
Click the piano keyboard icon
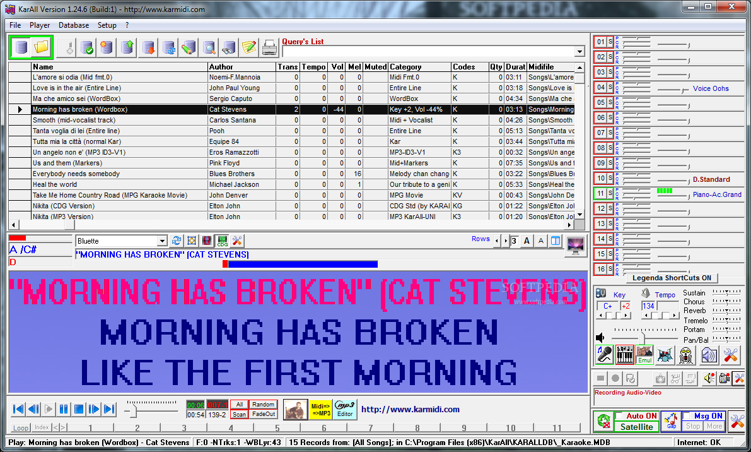(624, 354)
